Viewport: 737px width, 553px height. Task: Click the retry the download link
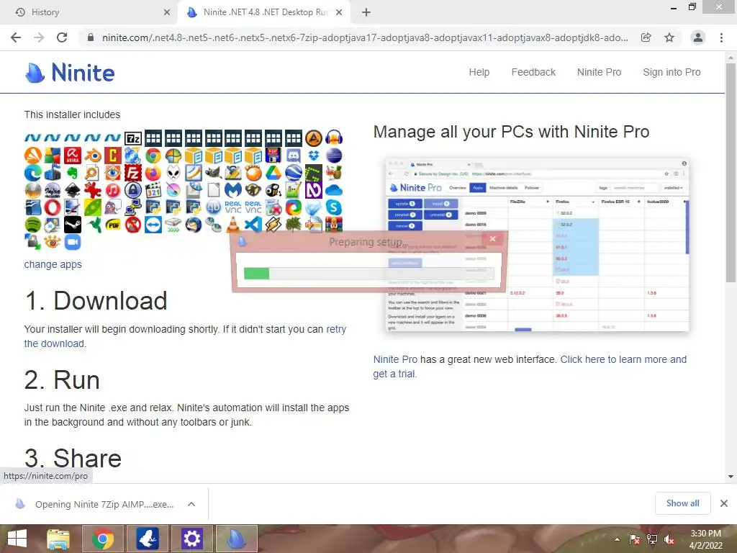tap(185, 336)
